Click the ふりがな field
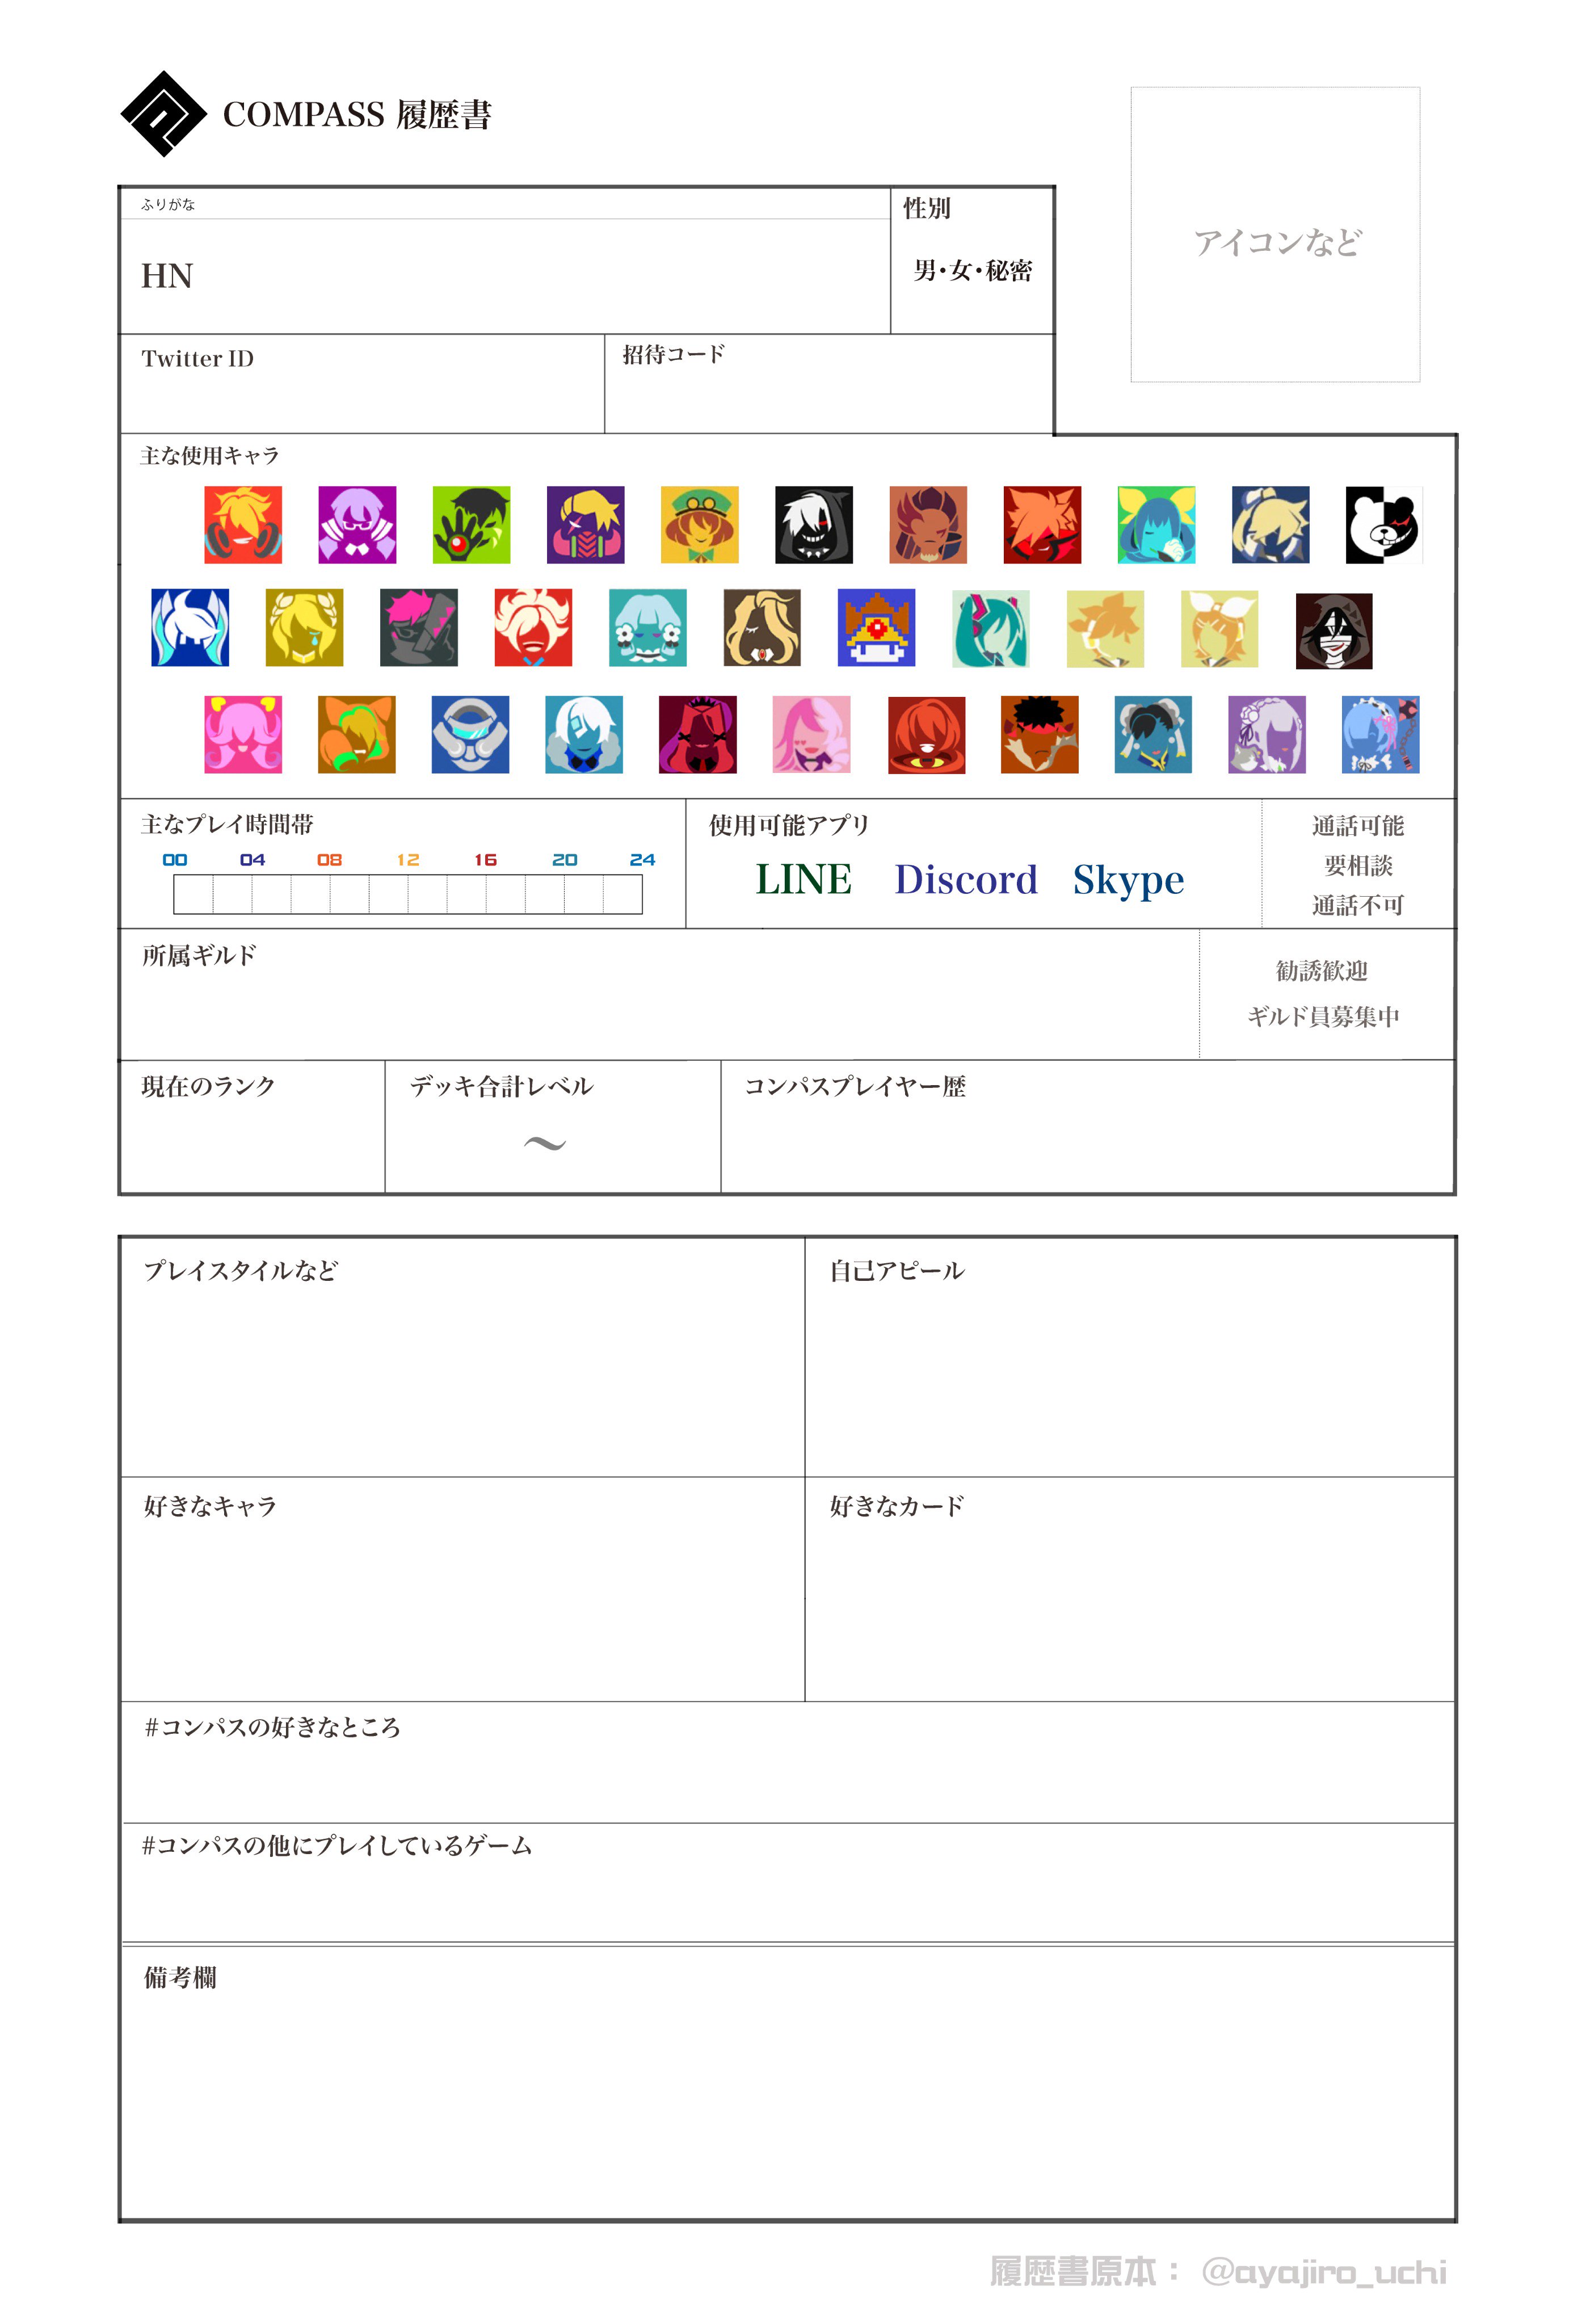 click(505, 204)
